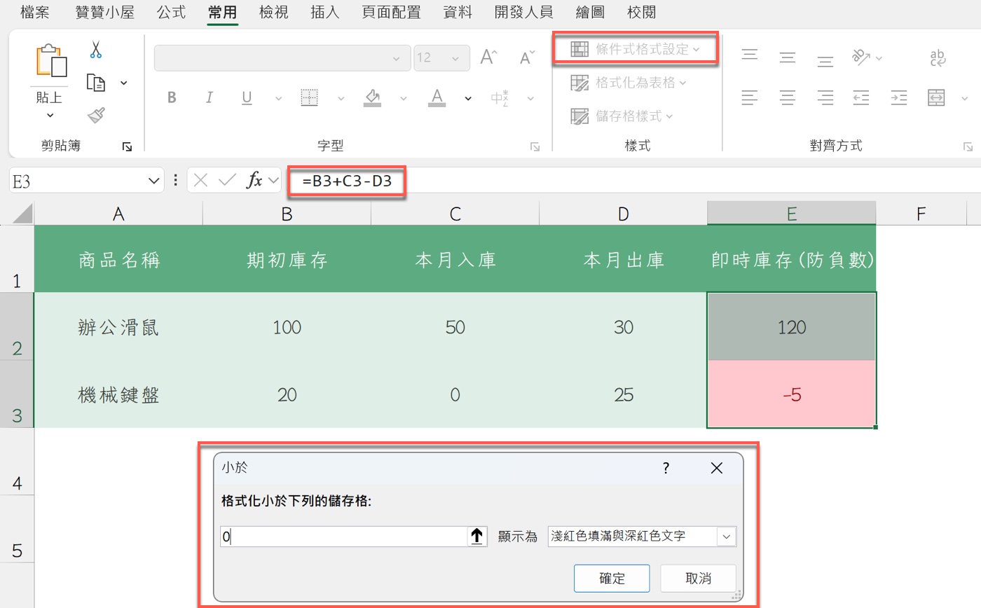The width and height of the screenshot is (981, 608).
Task: Click the phonetic guide icon in Font group
Action: click(500, 98)
